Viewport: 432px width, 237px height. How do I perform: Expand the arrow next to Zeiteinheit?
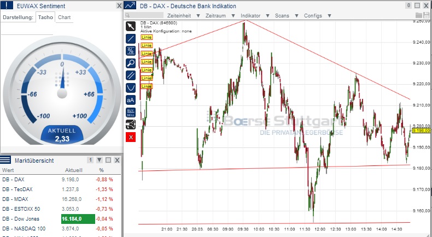click(198, 16)
